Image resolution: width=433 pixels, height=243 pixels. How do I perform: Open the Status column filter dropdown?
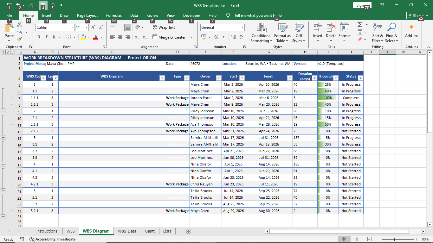[x=360, y=78]
